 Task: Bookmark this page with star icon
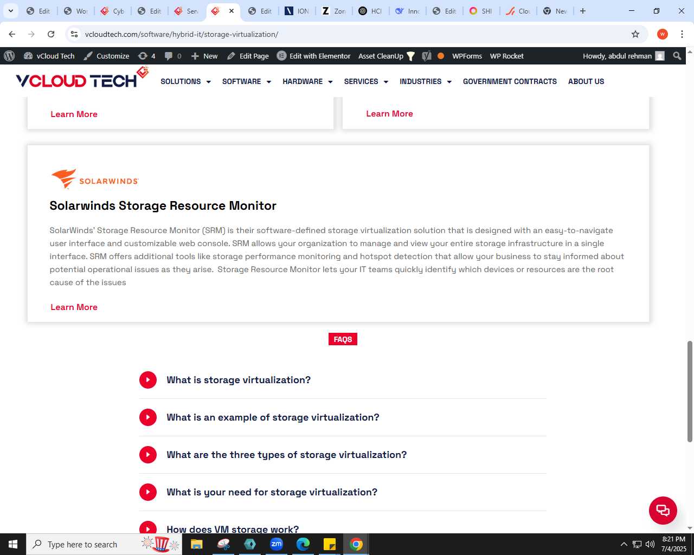coord(635,34)
